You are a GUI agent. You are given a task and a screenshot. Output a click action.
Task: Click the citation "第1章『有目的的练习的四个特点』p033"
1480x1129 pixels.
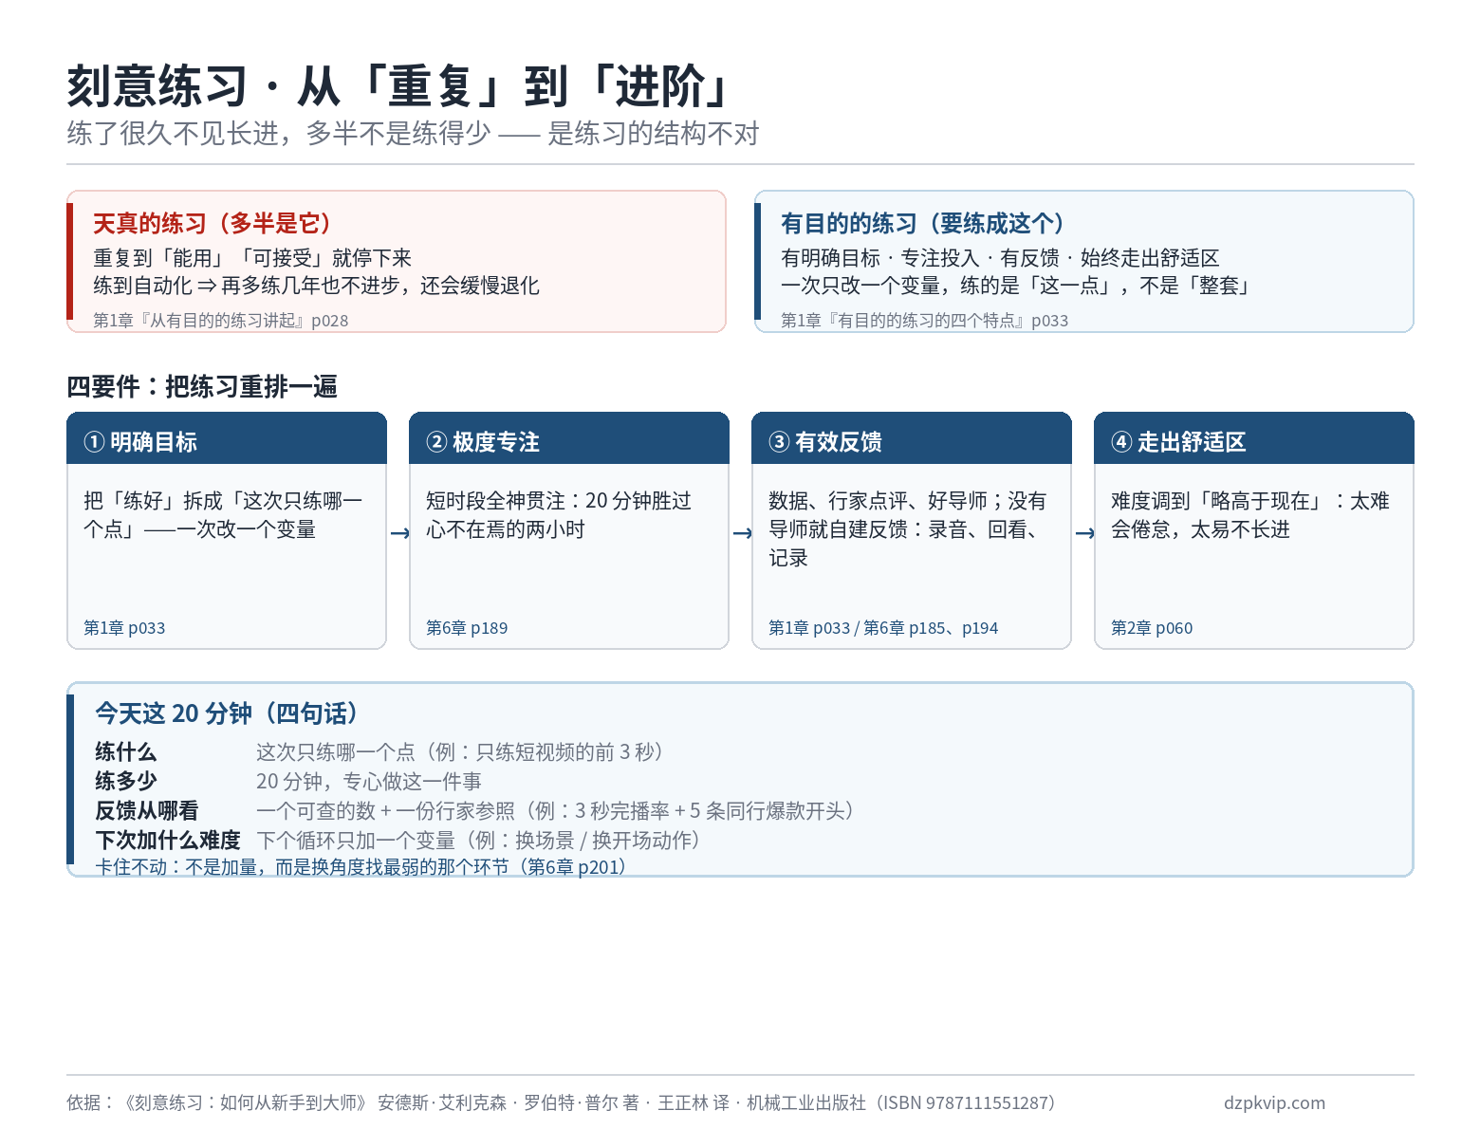pyautogui.click(x=924, y=321)
